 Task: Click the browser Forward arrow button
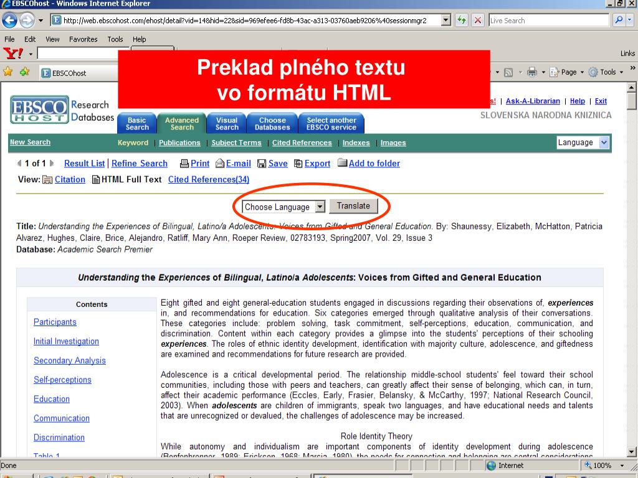[x=27, y=21]
